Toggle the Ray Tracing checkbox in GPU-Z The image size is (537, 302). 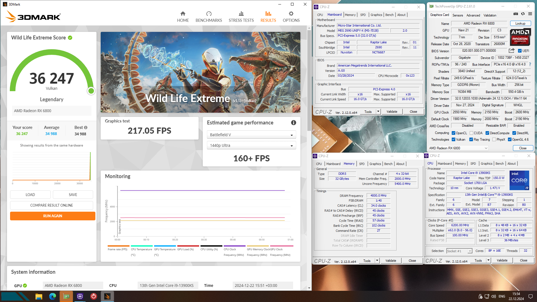pos(471,140)
